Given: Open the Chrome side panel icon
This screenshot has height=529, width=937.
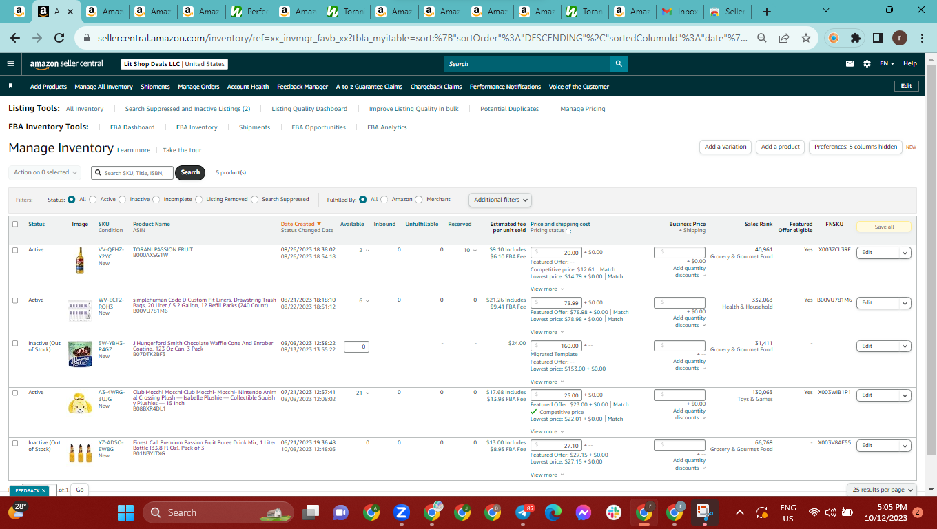Looking at the screenshot, I should [878, 38].
